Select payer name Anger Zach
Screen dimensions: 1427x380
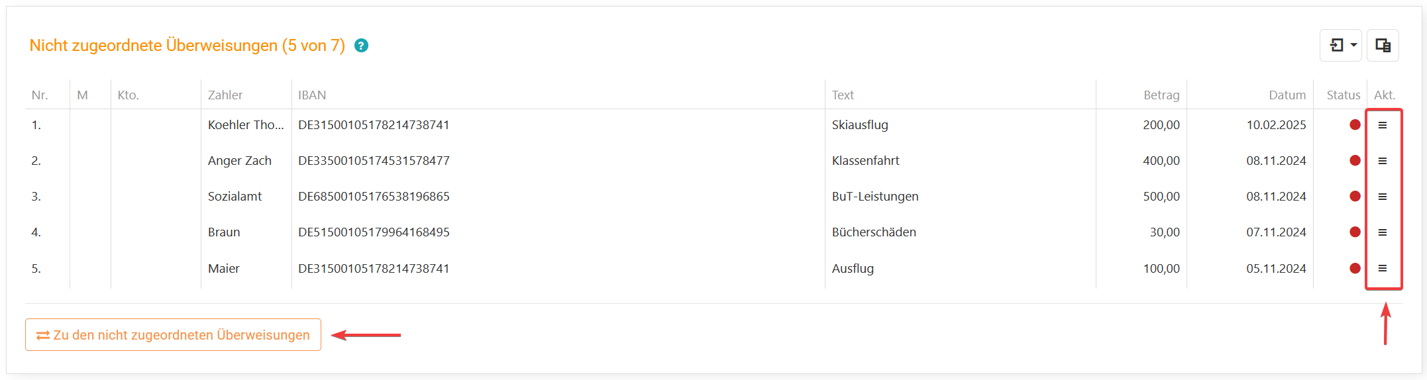[x=240, y=161]
